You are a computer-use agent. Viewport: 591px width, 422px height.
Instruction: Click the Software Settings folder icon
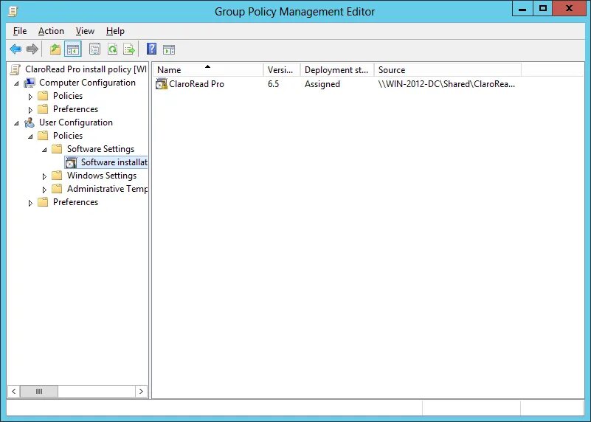[57, 149]
